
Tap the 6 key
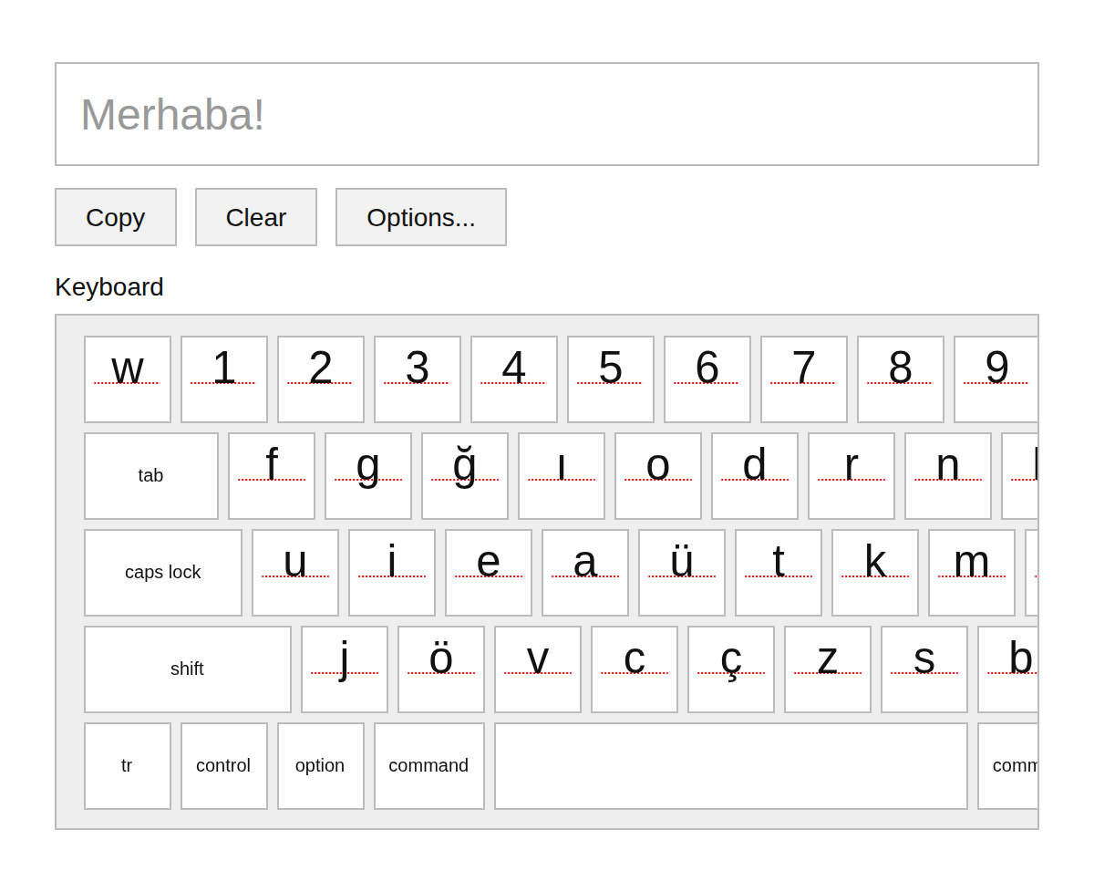tap(707, 379)
